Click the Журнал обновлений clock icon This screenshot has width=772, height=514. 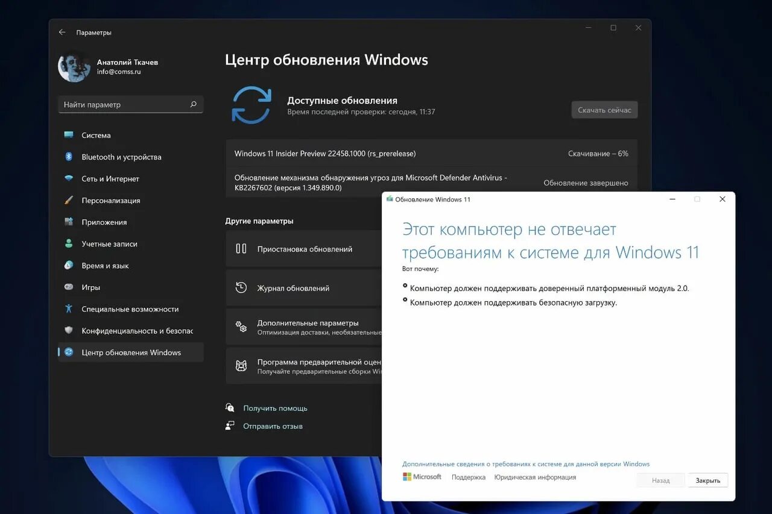(x=241, y=288)
